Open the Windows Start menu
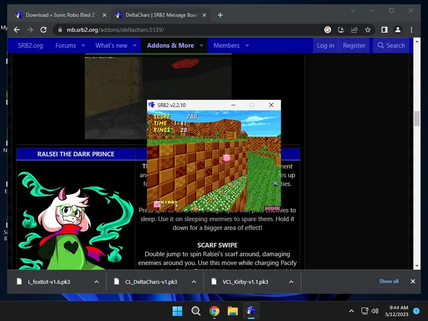 177,311
